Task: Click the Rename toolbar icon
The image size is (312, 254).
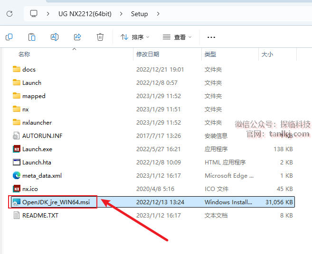Action: [55, 37]
